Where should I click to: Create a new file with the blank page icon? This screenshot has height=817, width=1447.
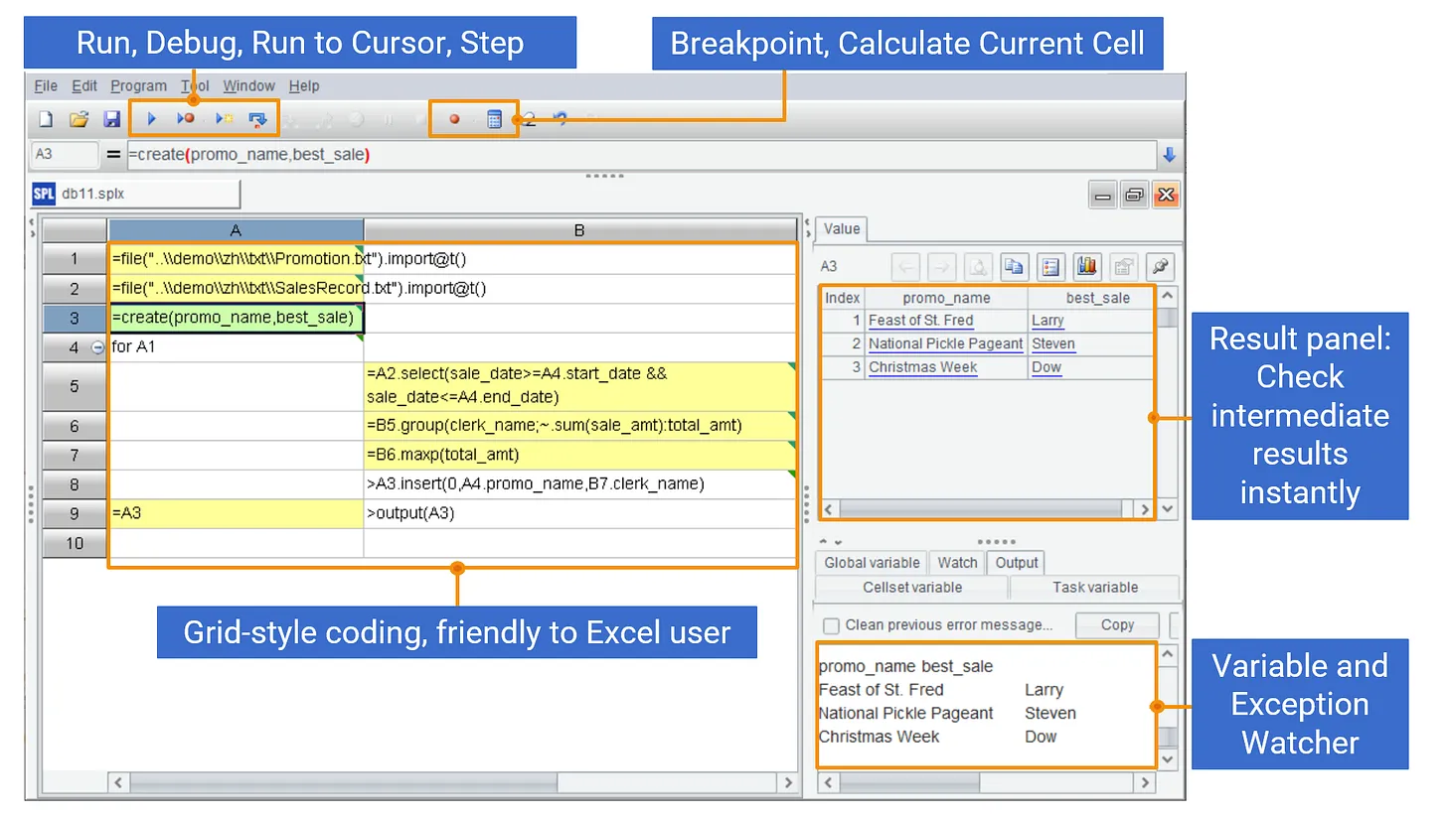[x=45, y=119]
